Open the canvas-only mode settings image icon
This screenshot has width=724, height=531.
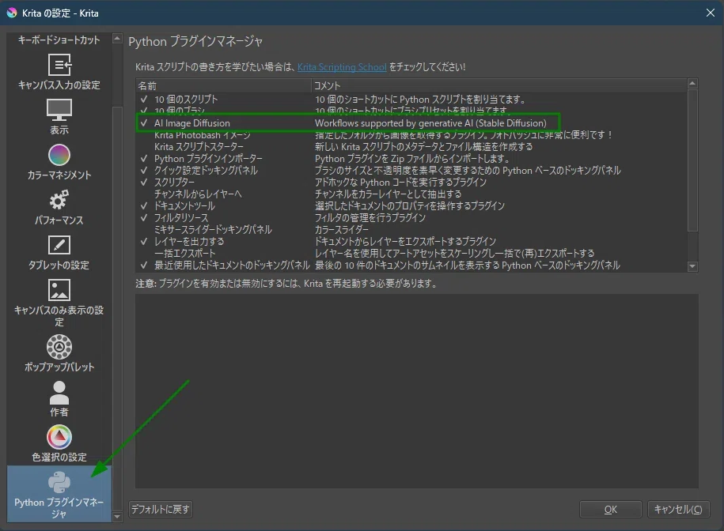click(59, 290)
